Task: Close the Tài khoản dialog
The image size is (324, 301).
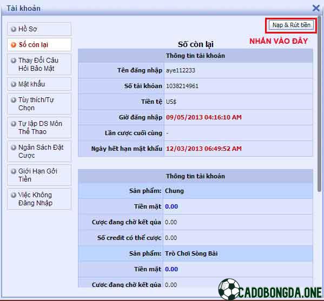Action: [x=316, y=8]
